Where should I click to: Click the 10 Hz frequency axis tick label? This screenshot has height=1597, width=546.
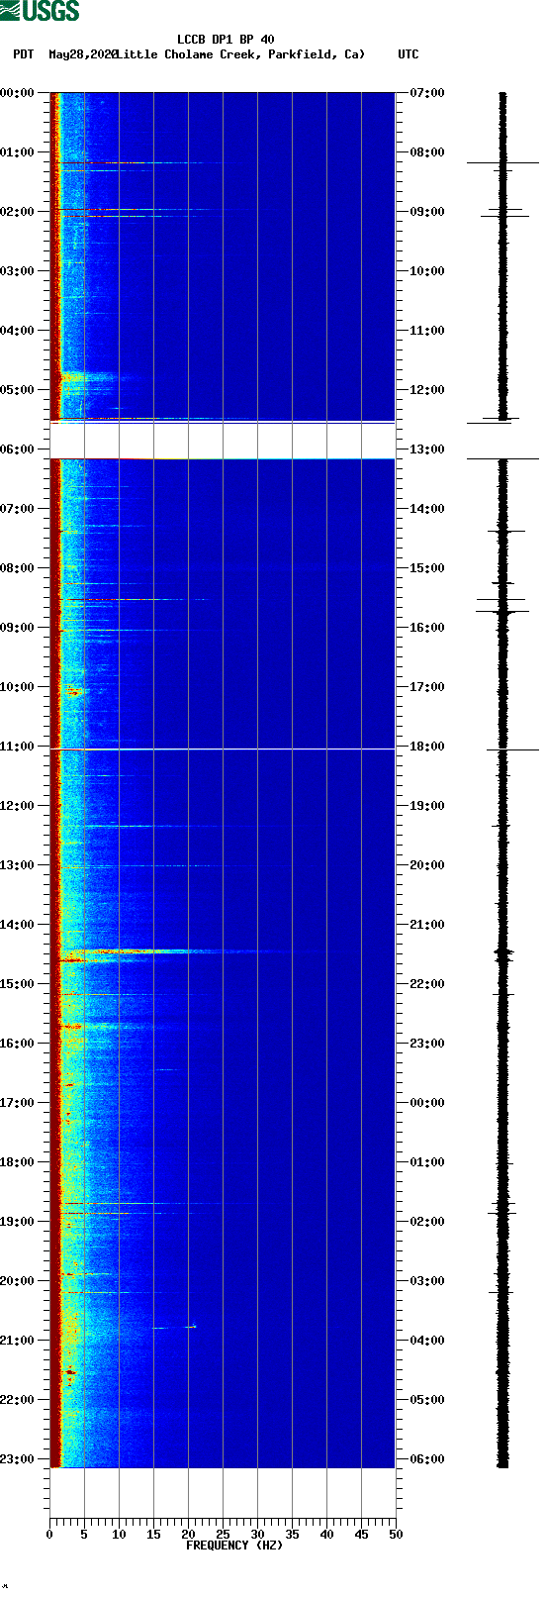pos(119,1535)
